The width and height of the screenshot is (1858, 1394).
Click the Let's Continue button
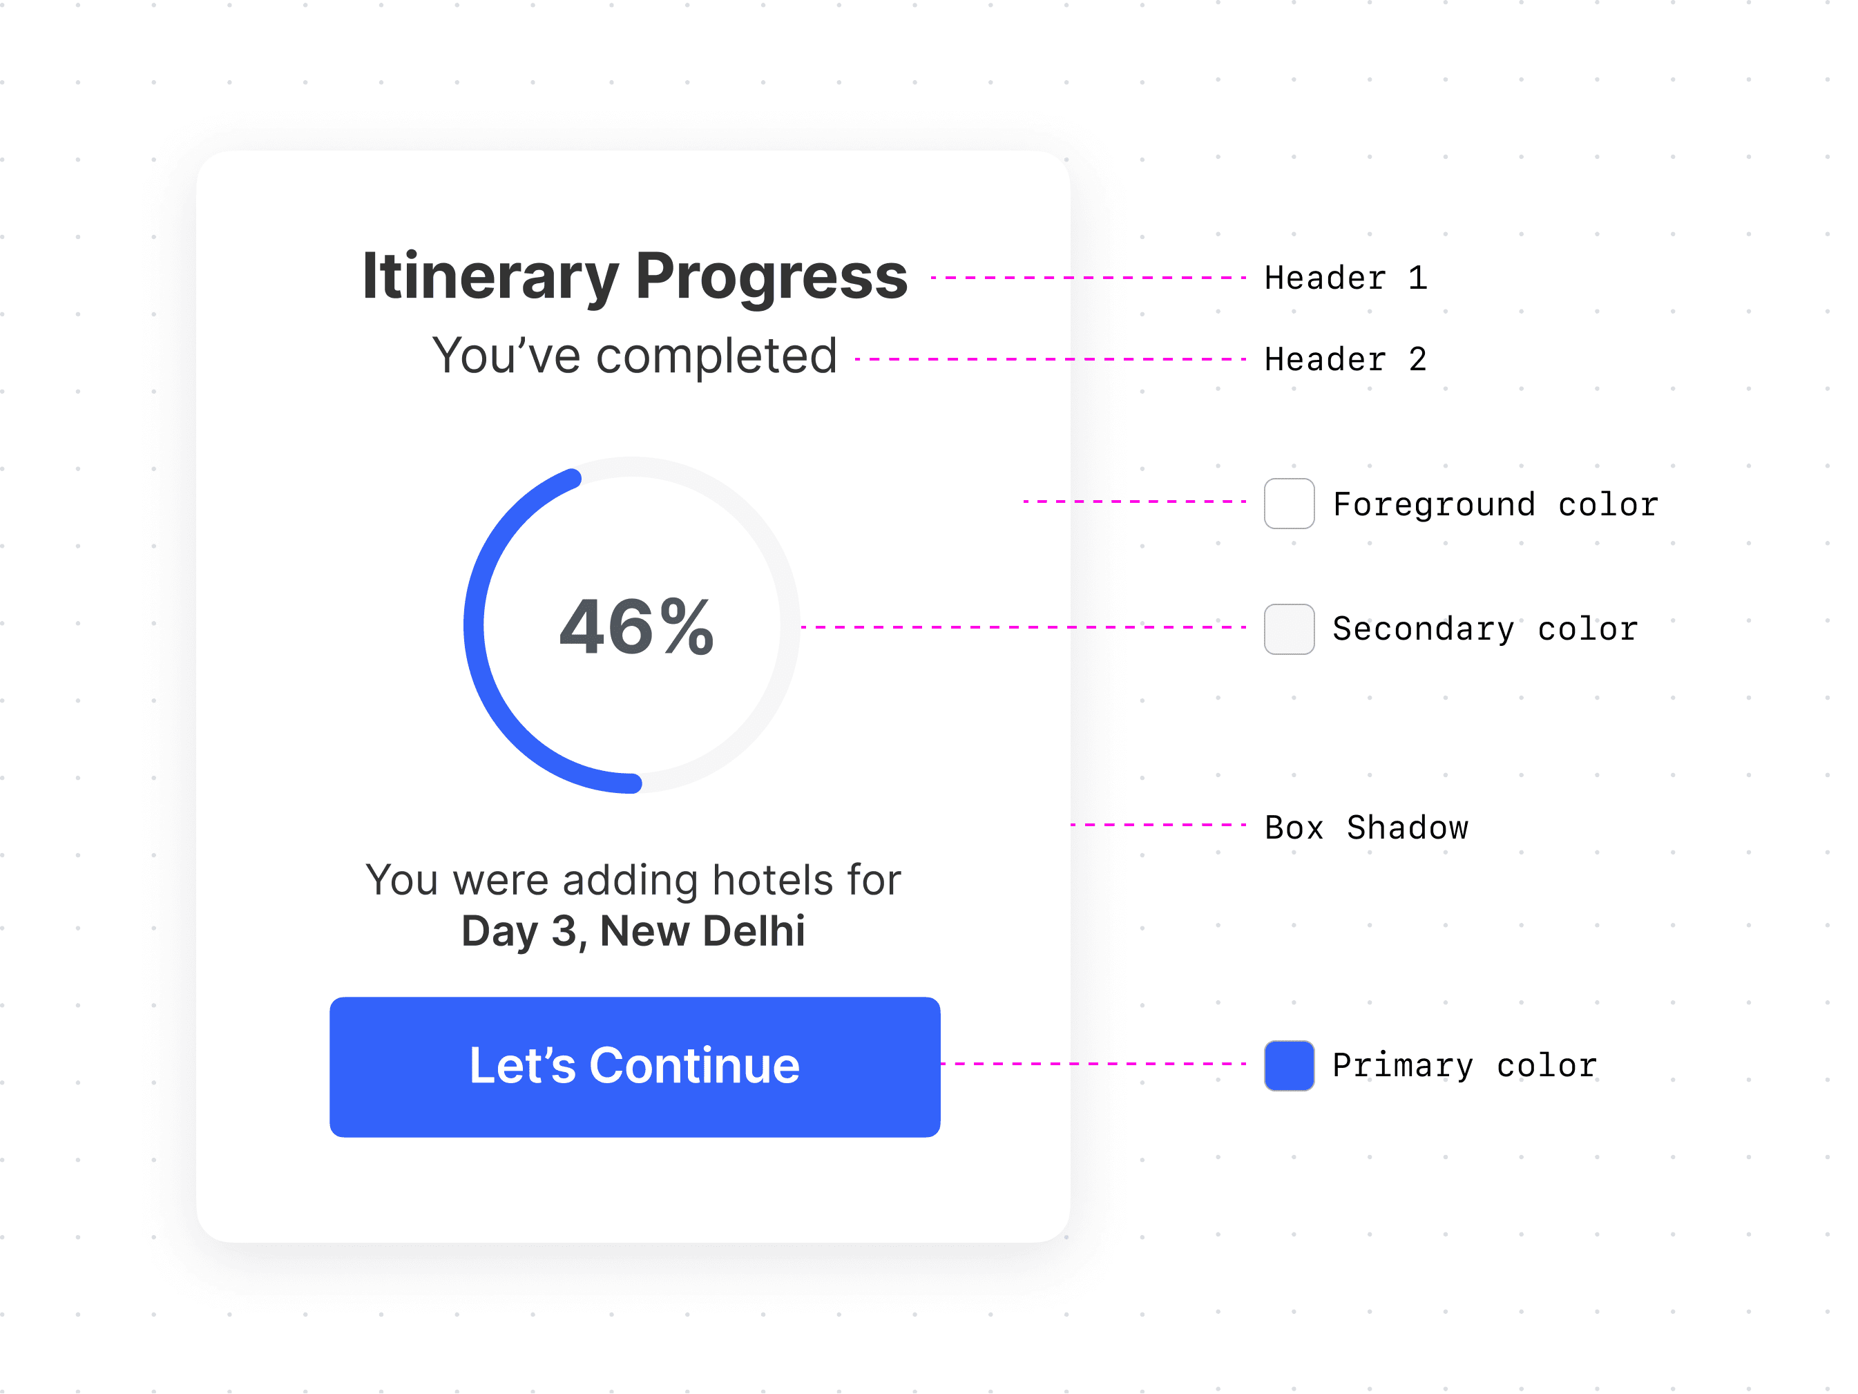(x=634, y=1067)
